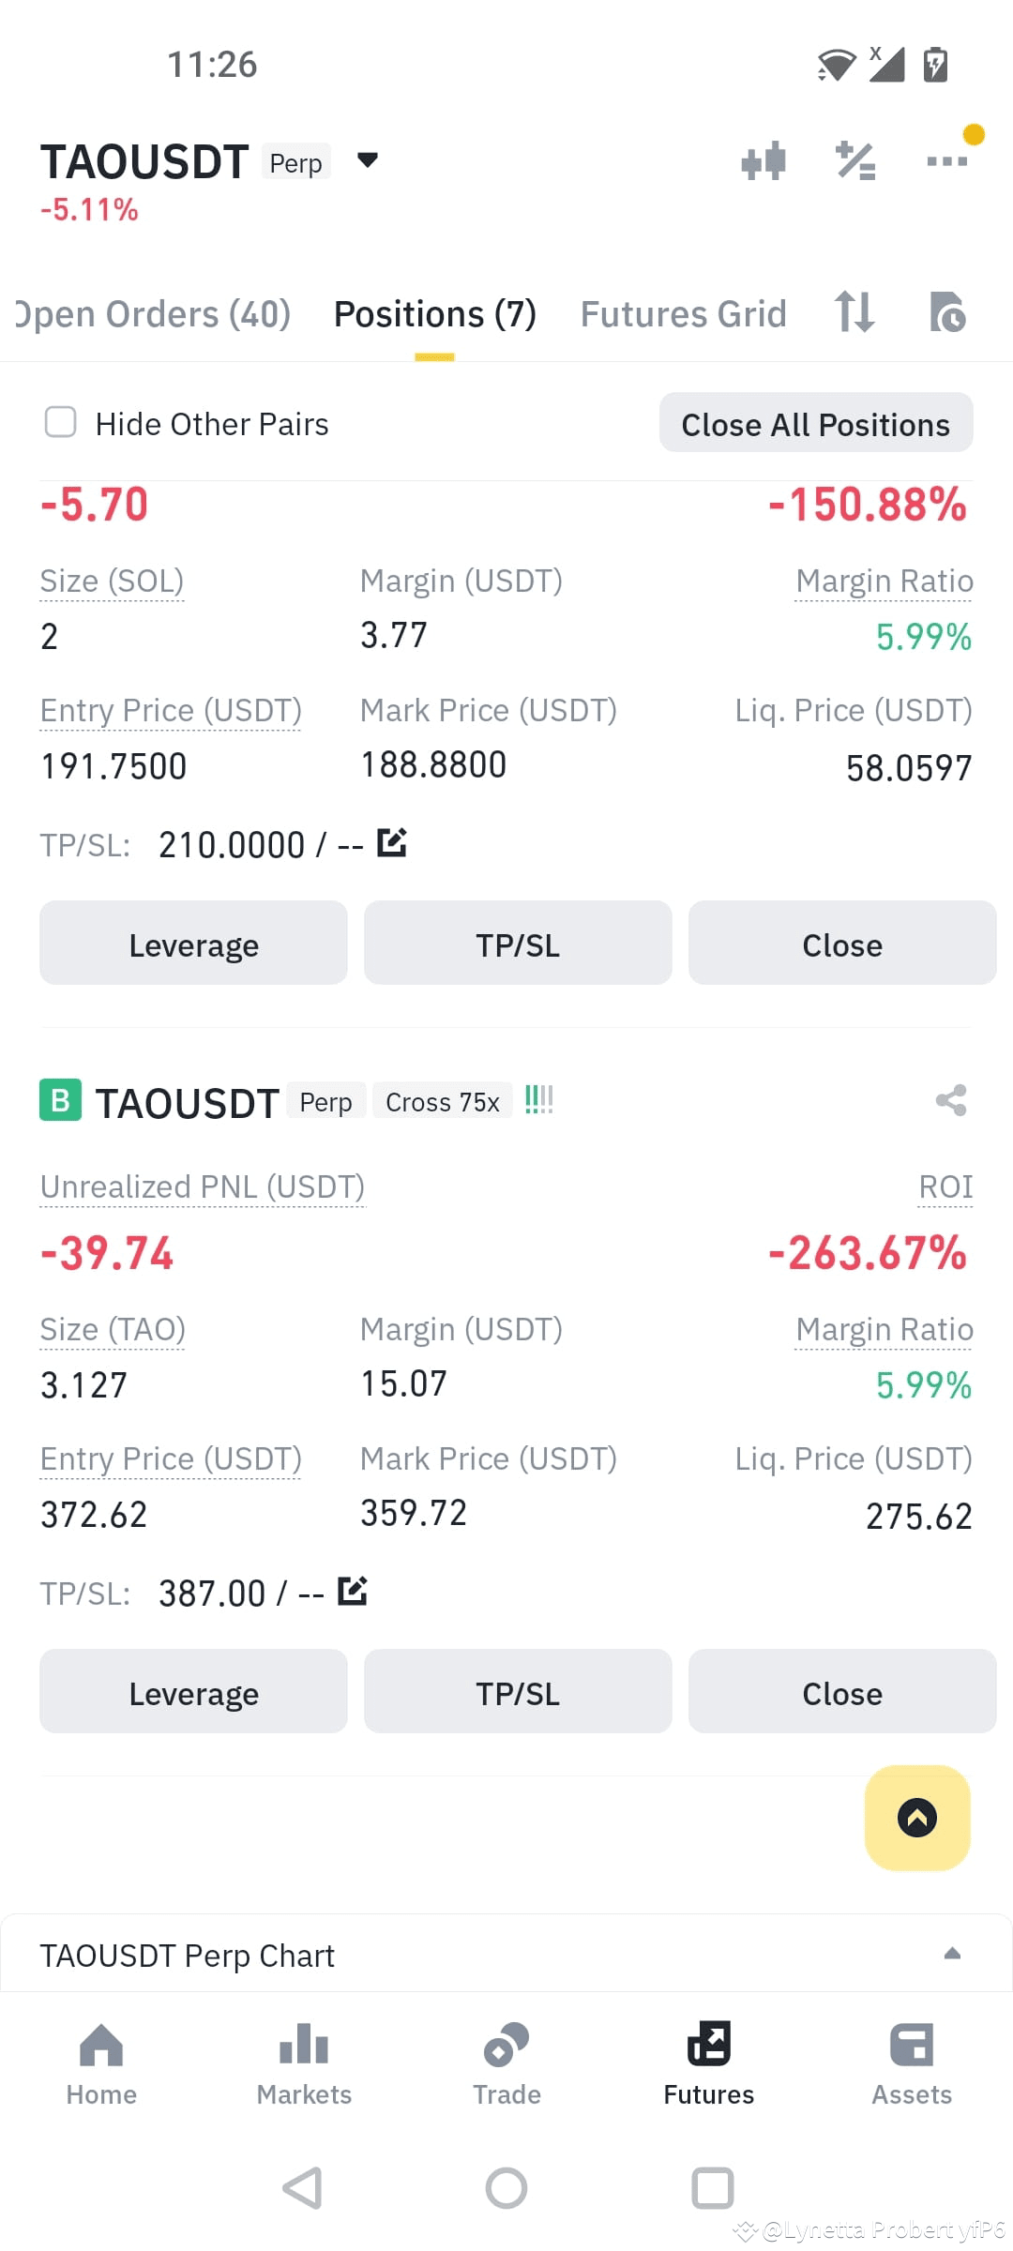The width and height of the screenshot is (1013, 2251).
Task: Open the Cross 75x margin mode selector
Action: (x=443, y=1101)
